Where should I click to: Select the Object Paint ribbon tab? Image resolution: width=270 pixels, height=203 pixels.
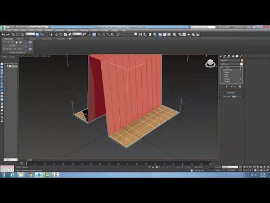[x=47, y=39]
